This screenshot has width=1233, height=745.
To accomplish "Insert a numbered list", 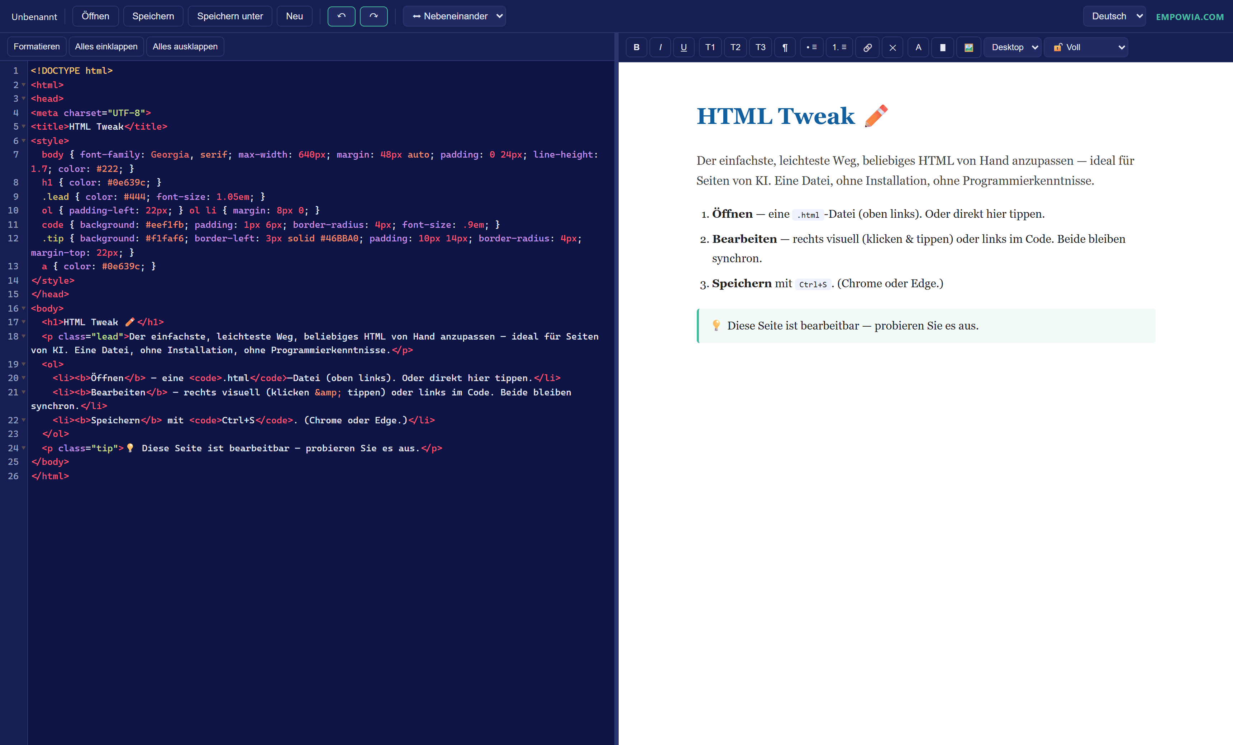I will tap(839, 47).
